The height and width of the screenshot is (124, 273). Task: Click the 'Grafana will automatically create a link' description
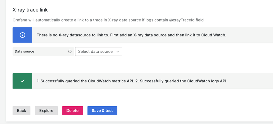coord(58,20)
